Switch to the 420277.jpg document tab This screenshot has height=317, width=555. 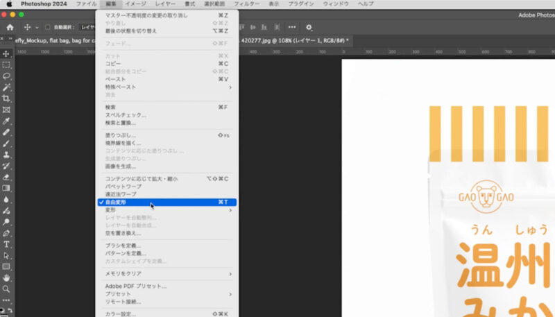click(295, 41)
